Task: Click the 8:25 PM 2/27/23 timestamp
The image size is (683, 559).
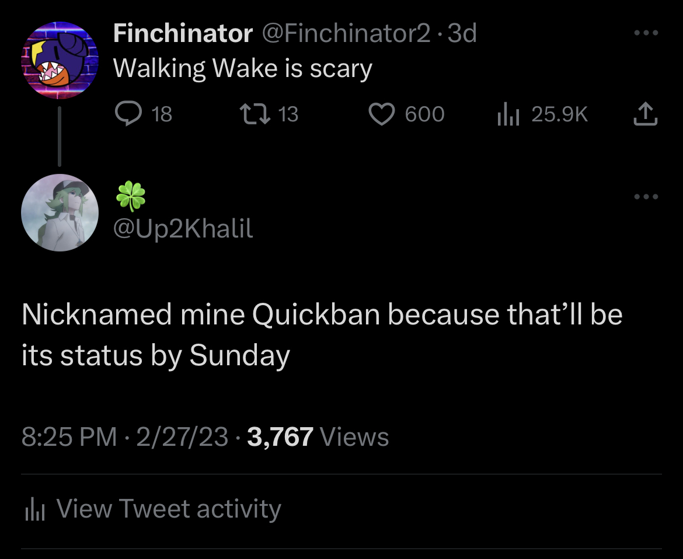Action: pos(124,436)
